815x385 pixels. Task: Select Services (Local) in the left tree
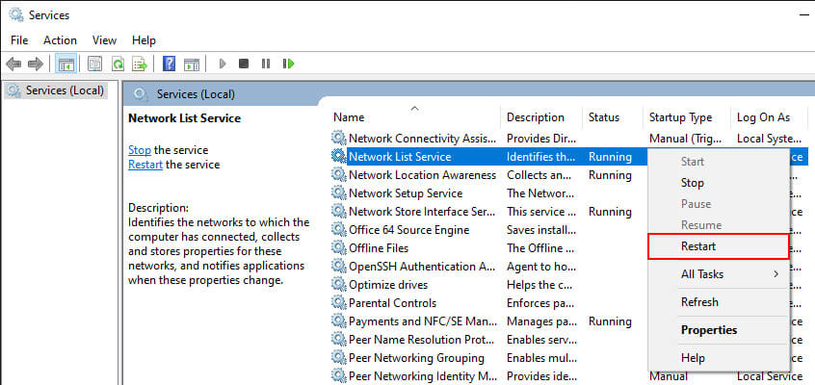pos(64,90)
